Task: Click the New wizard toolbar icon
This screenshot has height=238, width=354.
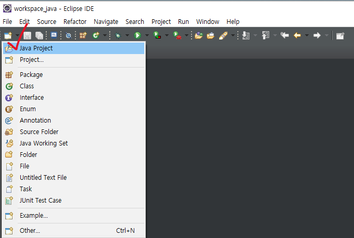Action: pos(8,35)
